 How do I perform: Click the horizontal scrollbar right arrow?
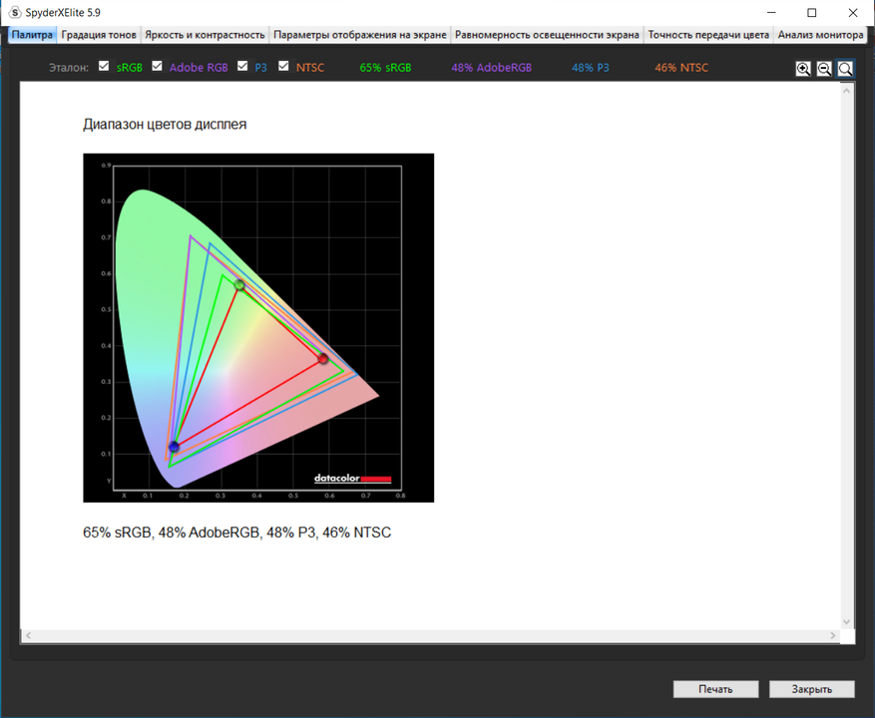click(x=832, y=635)
